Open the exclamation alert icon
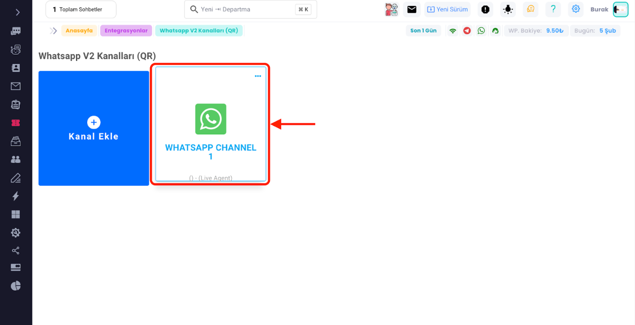 click(x=485, y=9)
